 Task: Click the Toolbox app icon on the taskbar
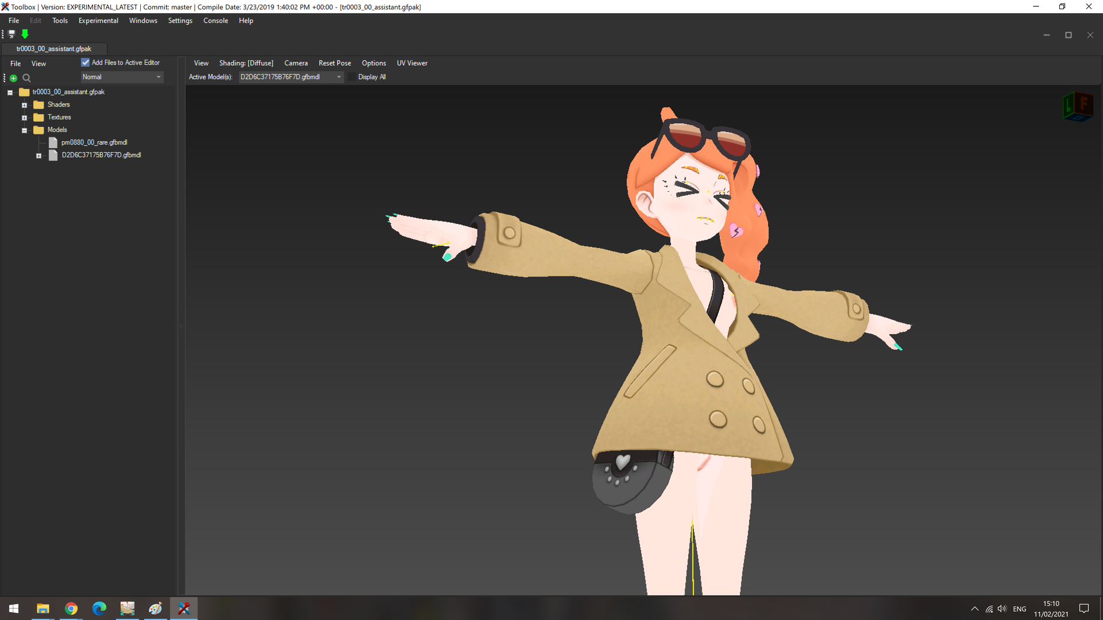[x=184, y=609]
